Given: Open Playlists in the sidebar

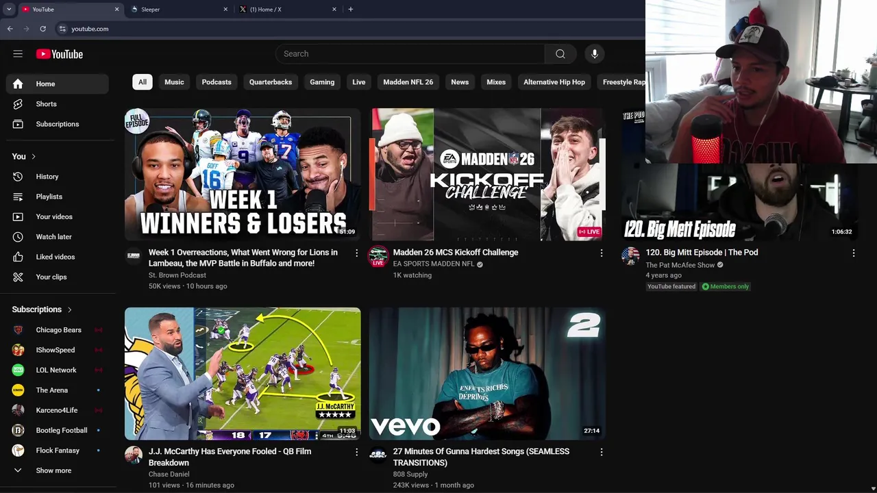Looking at the screenshot, I should tap(58, 197).
